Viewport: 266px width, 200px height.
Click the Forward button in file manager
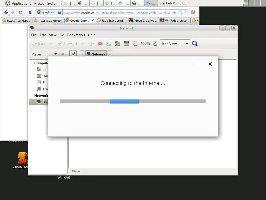pos(67,44)
